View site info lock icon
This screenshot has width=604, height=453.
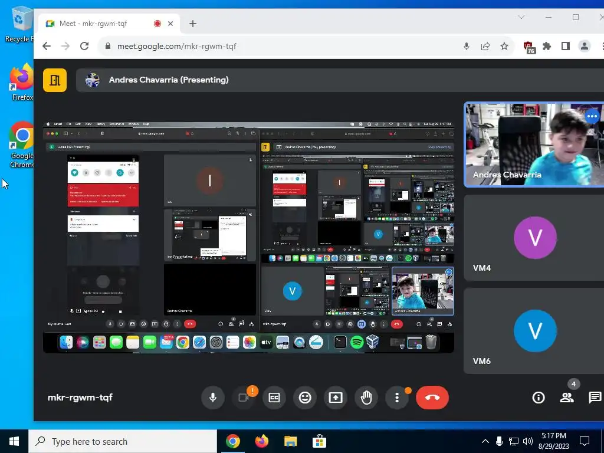tap(109, 46)
